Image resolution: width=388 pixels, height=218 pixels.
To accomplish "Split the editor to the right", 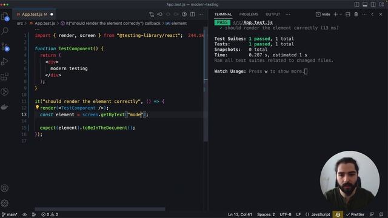I will (x=193, y=15).
